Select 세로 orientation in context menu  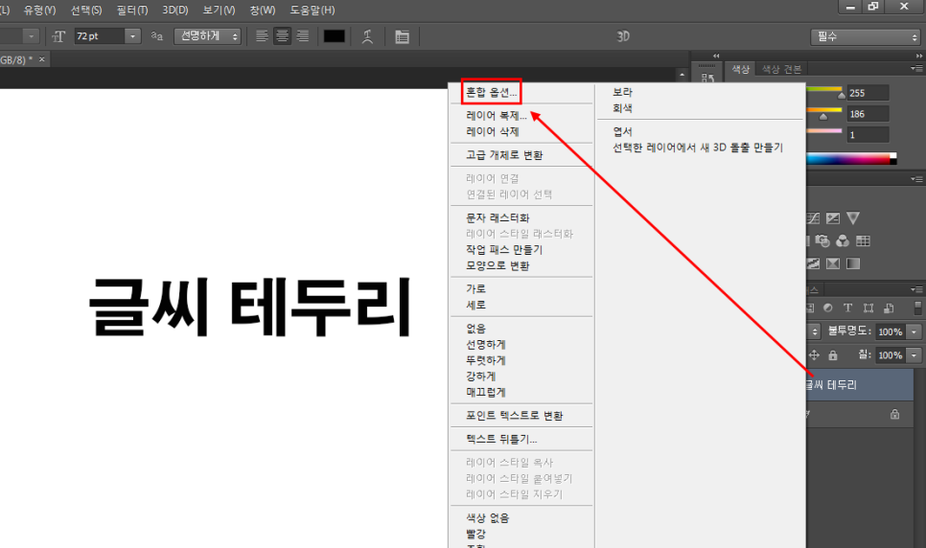476,305
